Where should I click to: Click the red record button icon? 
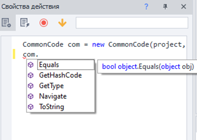pyautogui.click(x=44, y=23)
